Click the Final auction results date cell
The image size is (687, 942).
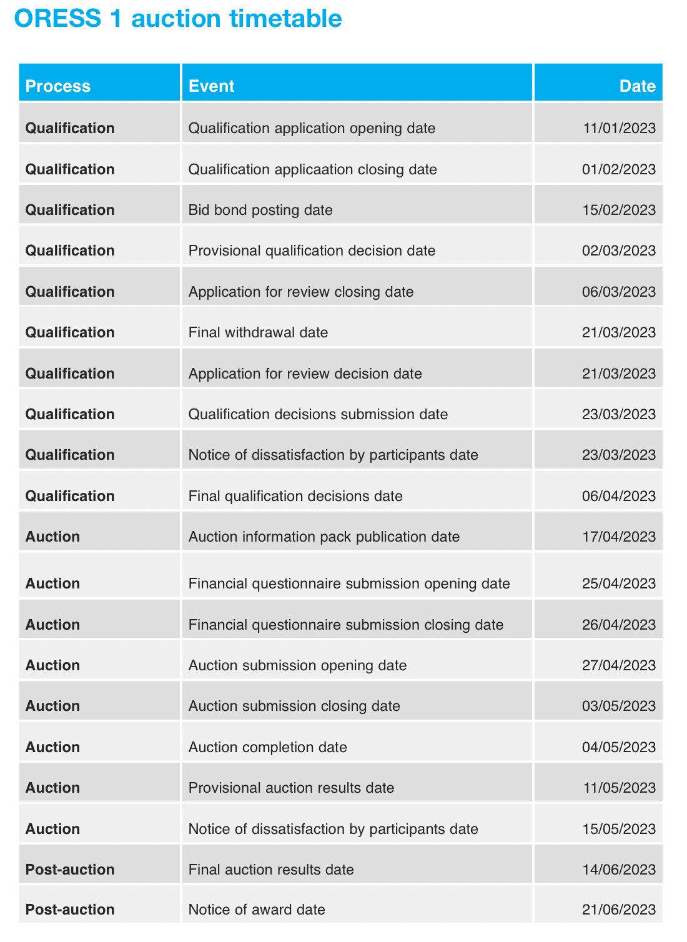(x=271, y=870)
